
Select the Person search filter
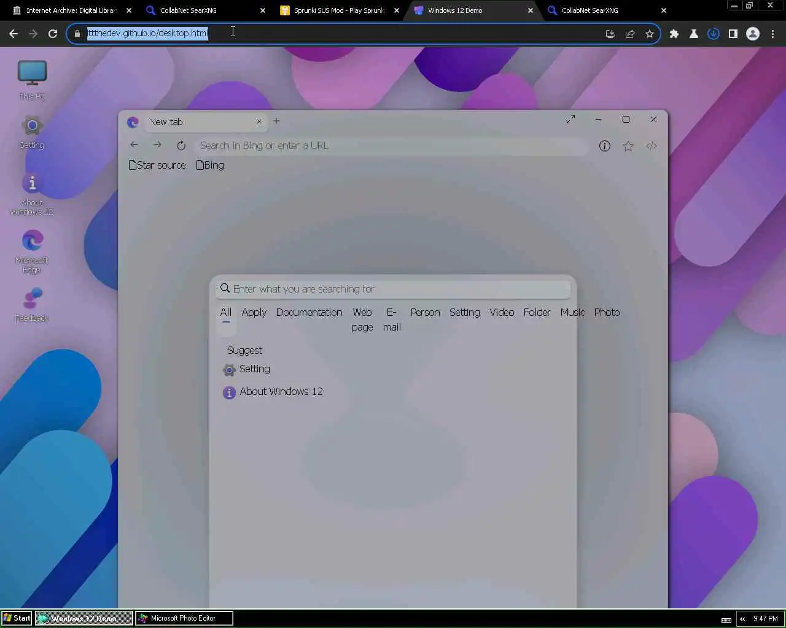425,312
